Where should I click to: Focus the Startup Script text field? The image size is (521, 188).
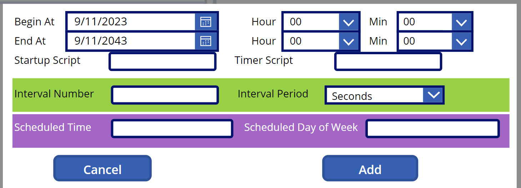click(x=162, y=62)
